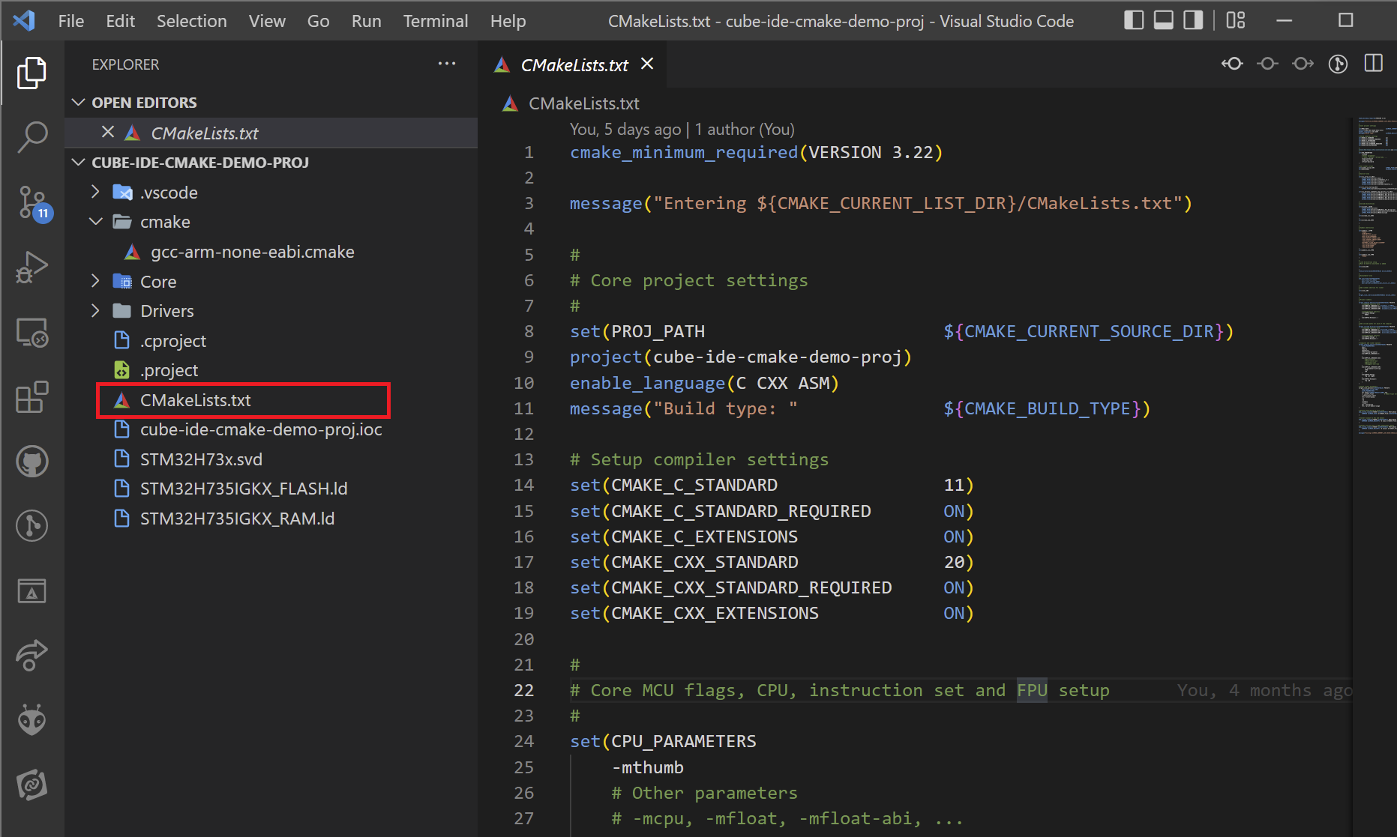This screenshot has width=1397, height=837.
Task: Open the Run menu
Action: (367, 21)
